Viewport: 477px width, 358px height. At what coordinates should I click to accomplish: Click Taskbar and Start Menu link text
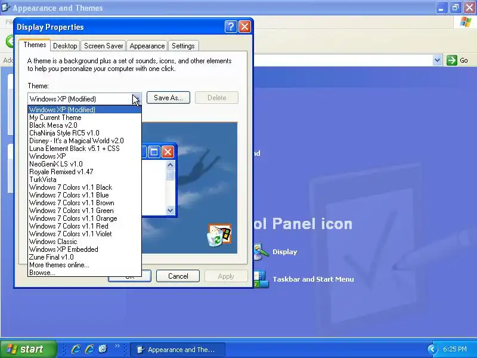pos(313,279)
